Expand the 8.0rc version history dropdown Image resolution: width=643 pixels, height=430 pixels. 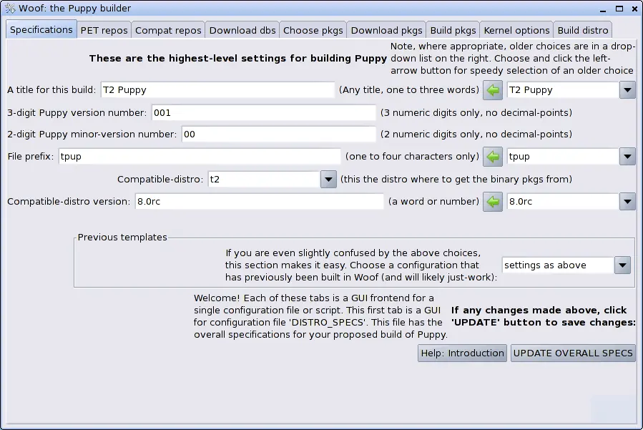coord(627,202)
